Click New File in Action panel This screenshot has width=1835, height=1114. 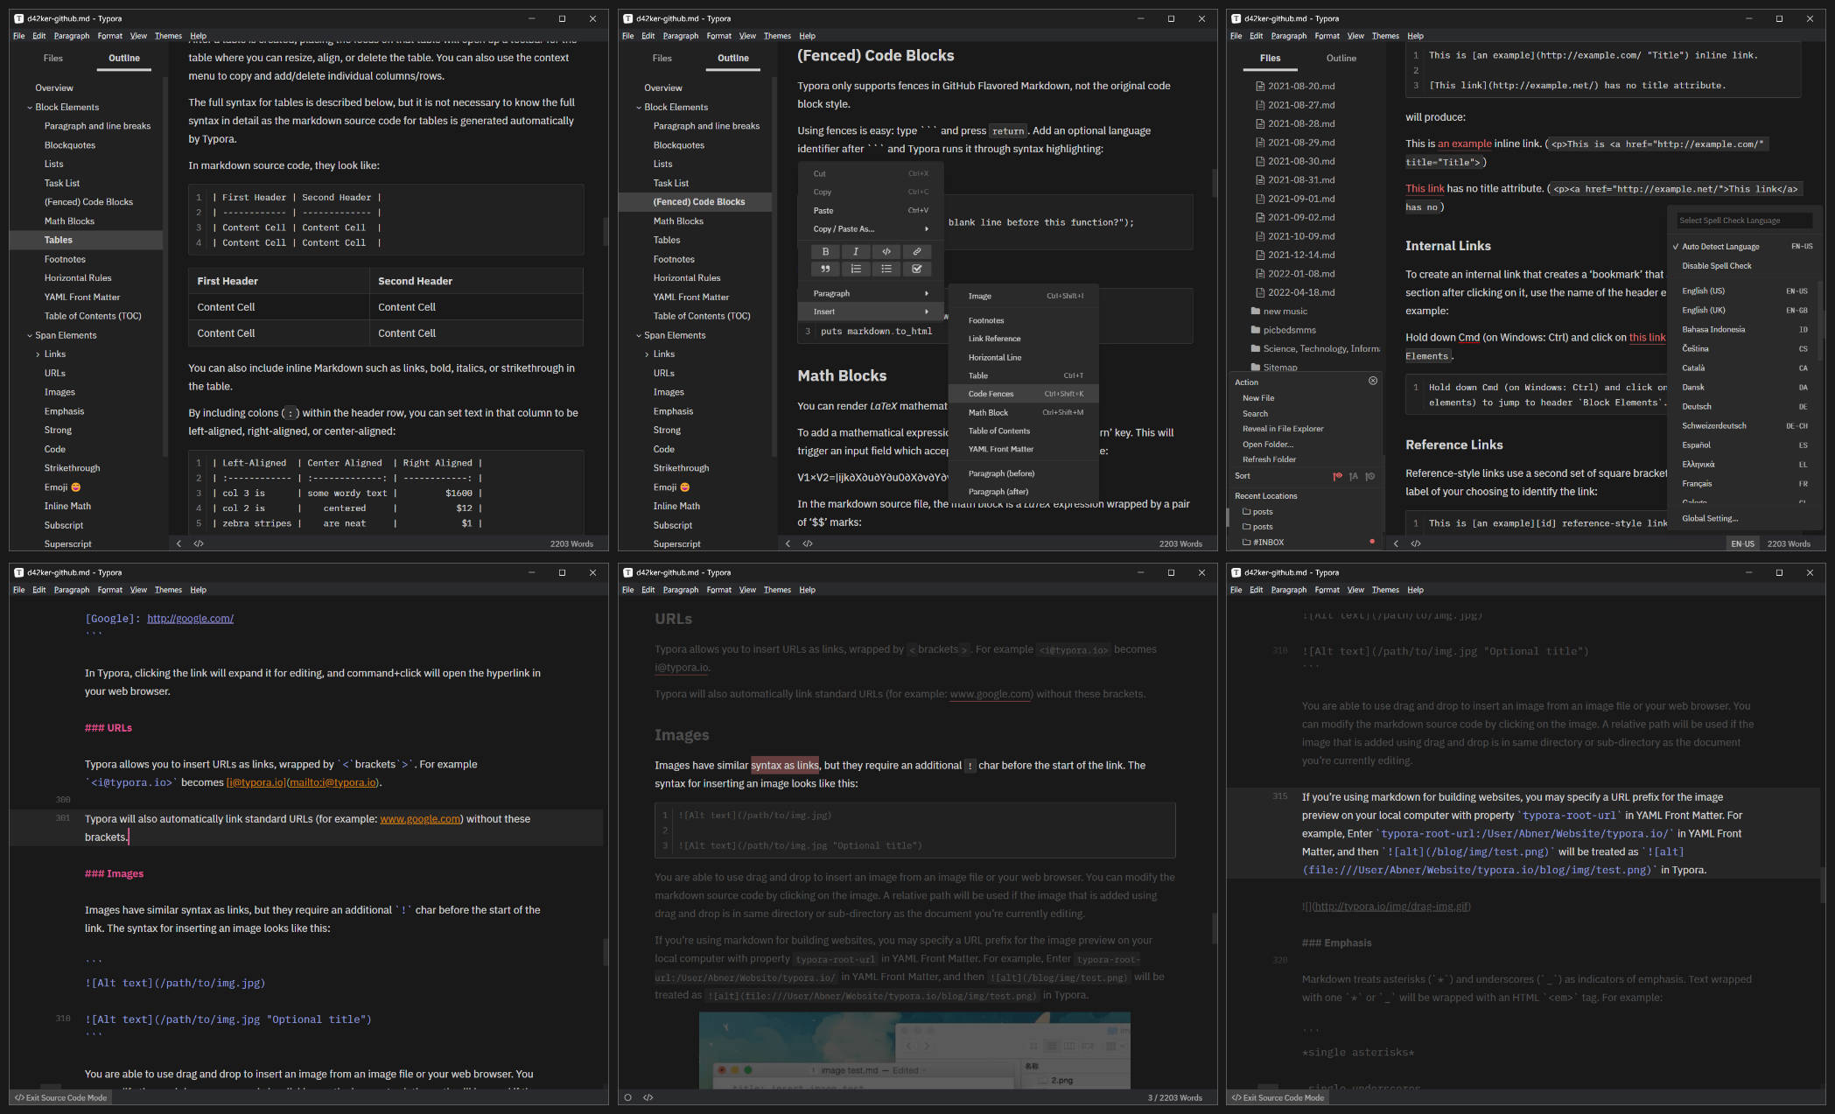pyautogui.click(x=1258, y=398)
